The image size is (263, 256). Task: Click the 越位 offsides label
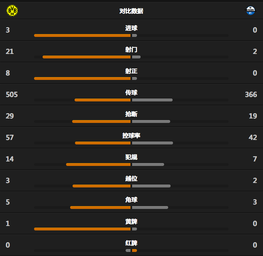131,179
